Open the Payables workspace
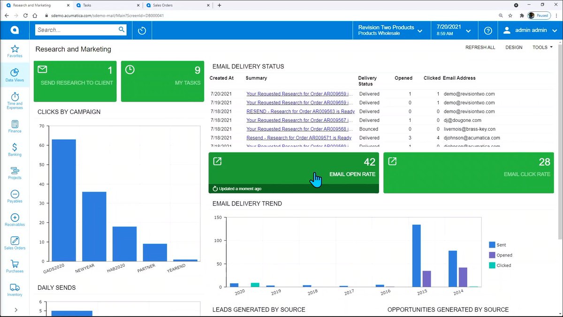 click(x=15, y=196)
